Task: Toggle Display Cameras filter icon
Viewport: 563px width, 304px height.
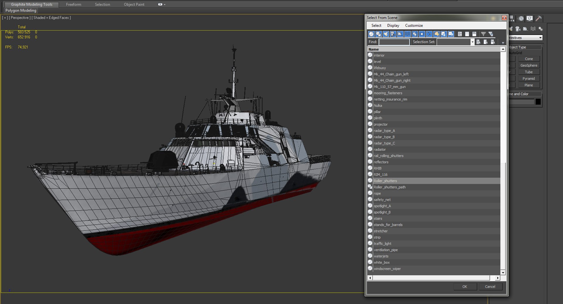Action: click(x=393, y=34)
